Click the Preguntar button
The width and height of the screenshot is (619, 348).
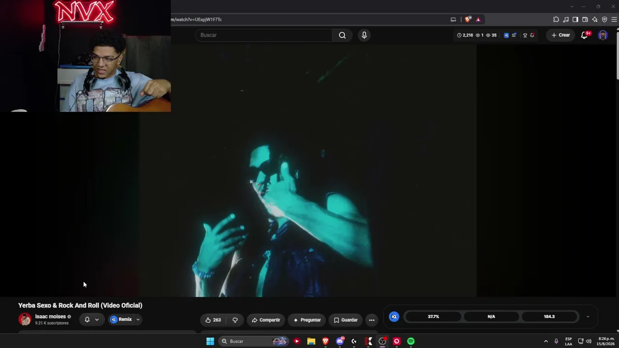click(x=307, y=320)
